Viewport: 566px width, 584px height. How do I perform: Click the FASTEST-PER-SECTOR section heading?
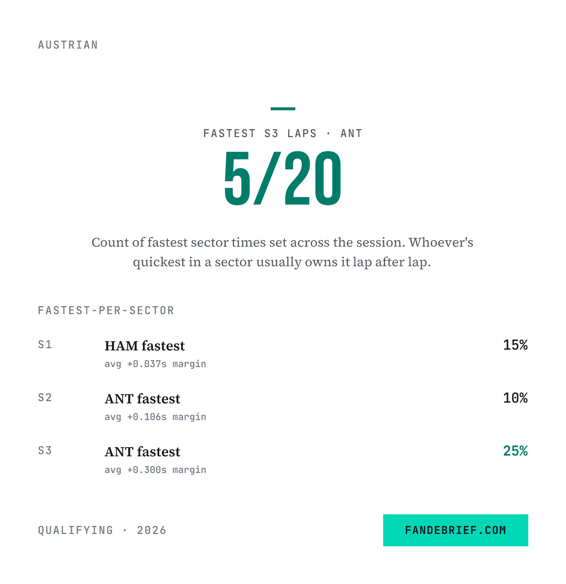click(x=106, y=310)
